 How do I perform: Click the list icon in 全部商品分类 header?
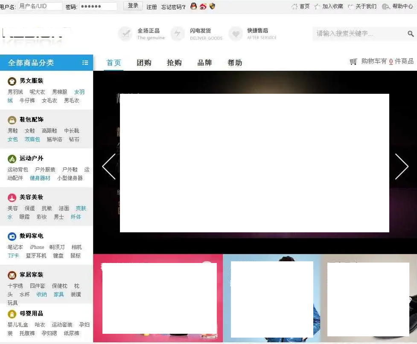pos(85,62)
